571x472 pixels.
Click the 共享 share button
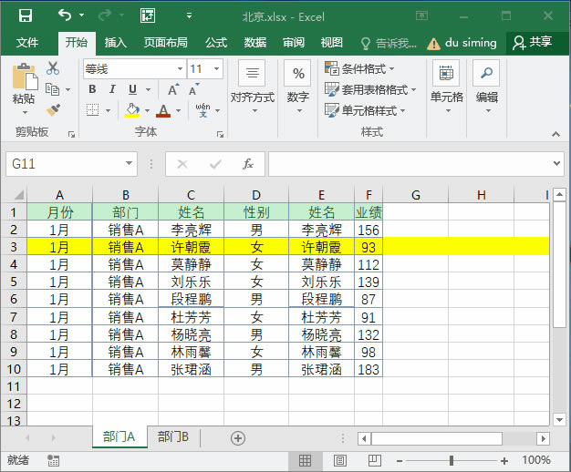pos(533,43)
